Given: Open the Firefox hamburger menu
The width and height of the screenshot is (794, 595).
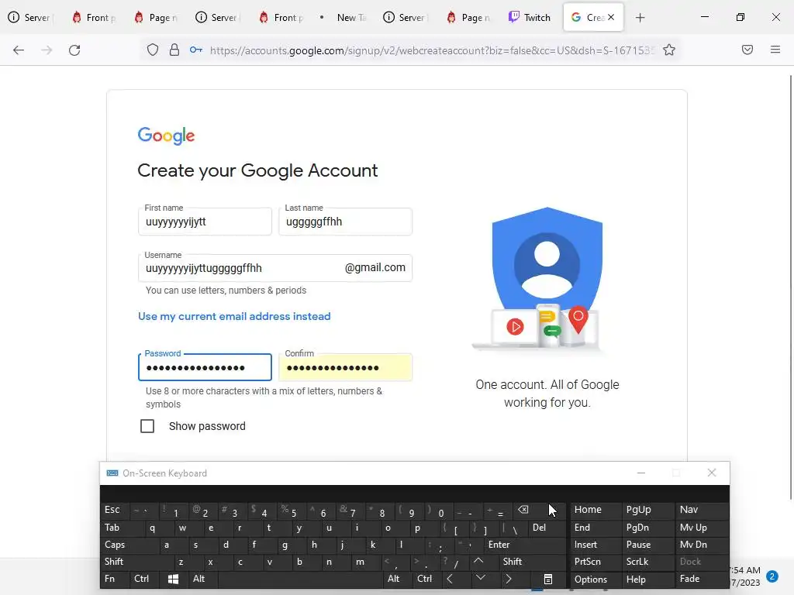Looking at the screenshot, I should pos(775,50).
